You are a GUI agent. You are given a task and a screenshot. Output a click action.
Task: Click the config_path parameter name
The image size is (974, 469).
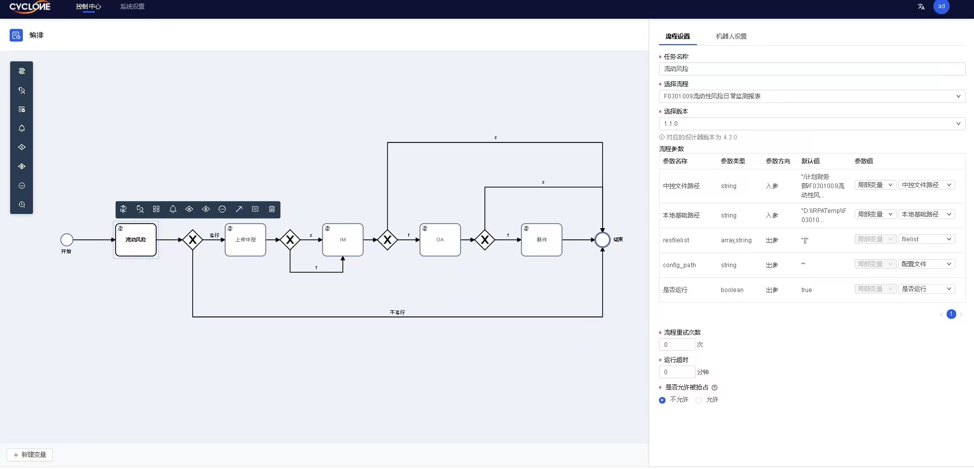pyautogui.click(x=679, y=265)
